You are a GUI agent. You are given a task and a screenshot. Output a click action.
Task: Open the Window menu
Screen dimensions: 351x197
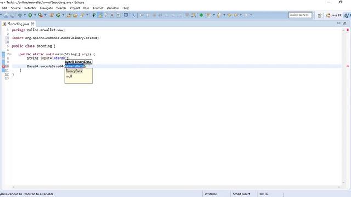tap(113, 8)
